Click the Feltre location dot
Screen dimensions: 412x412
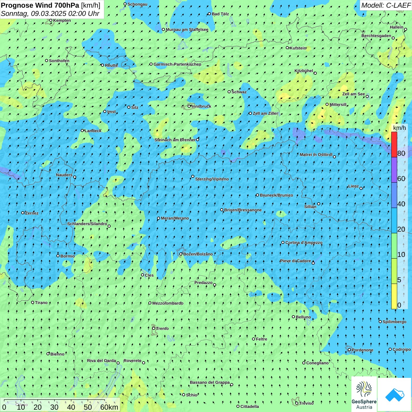(x=253, y=339)
